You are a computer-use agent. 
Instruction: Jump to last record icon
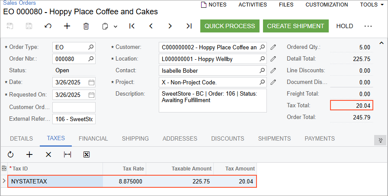coord(189,26)
